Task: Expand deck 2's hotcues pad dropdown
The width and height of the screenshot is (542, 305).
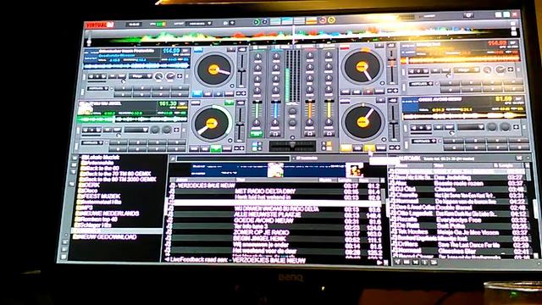Action: click(421, 84)
